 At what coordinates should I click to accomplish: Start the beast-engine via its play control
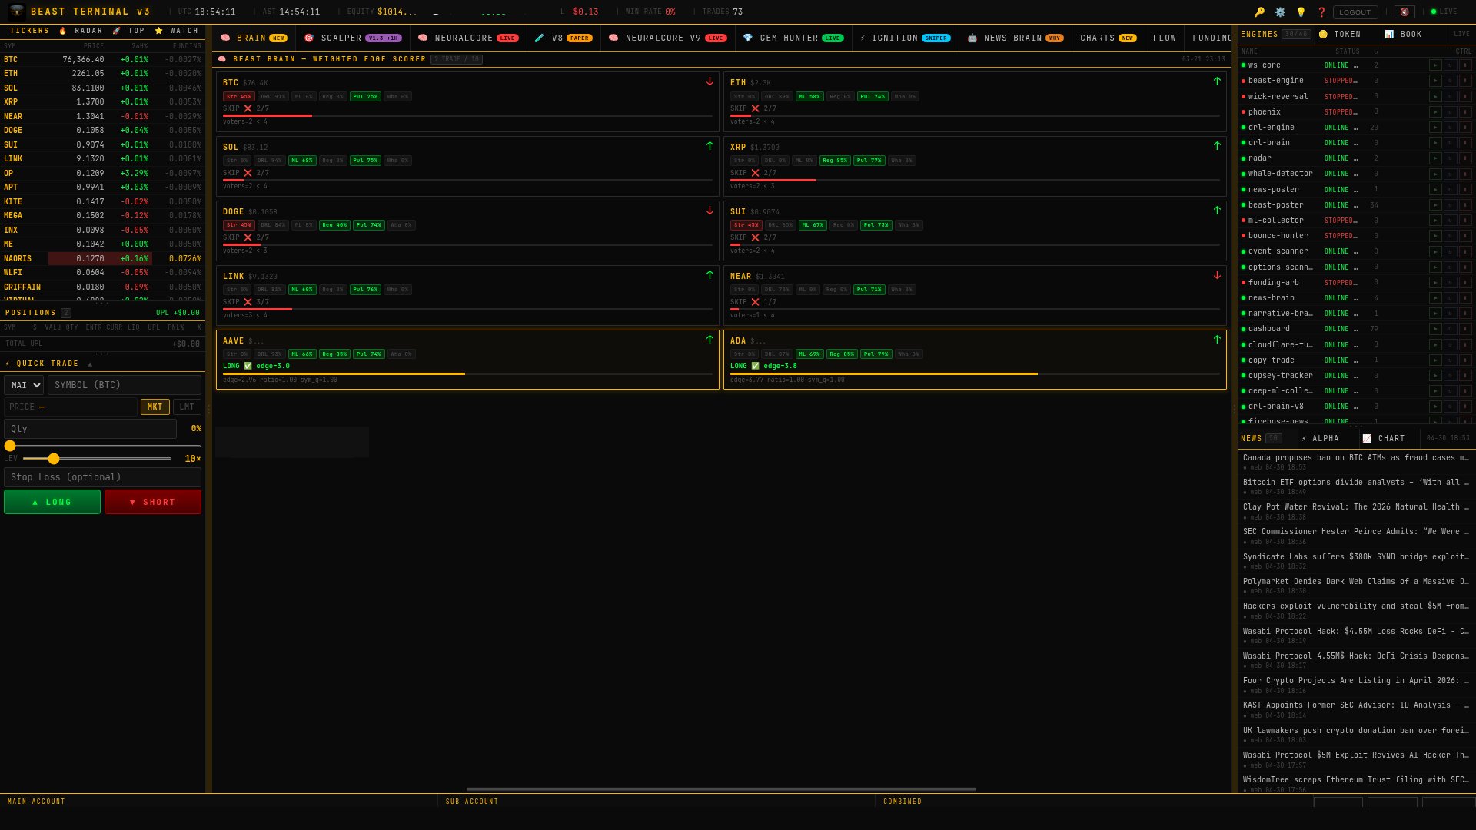tap(1436, 80)
